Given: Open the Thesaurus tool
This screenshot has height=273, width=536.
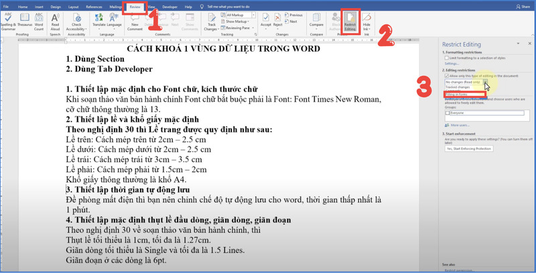Looking at the screenshot, I should [25, 20].
